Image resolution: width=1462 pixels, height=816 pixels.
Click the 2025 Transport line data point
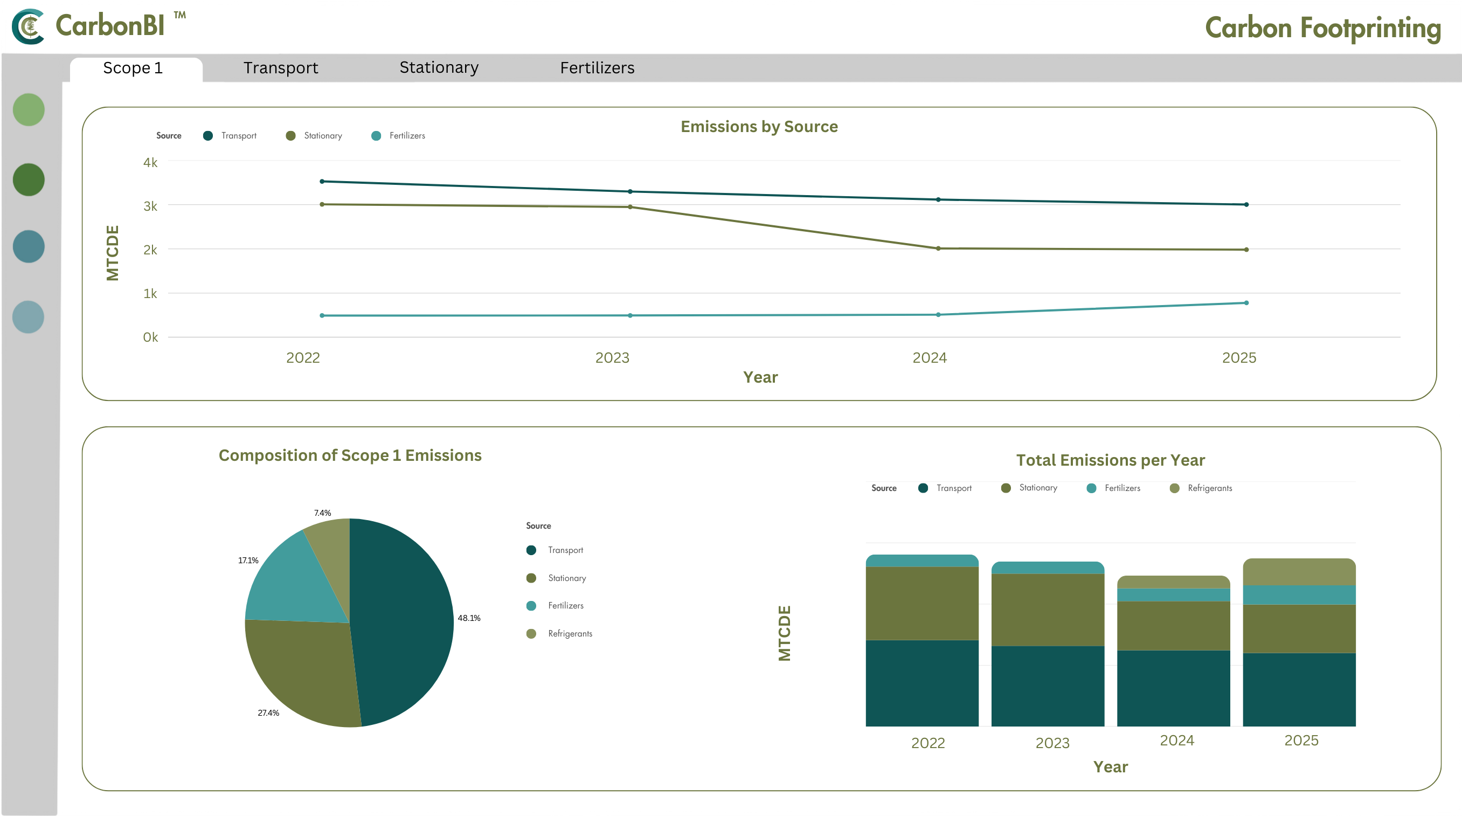click(x=1246, y=204)
